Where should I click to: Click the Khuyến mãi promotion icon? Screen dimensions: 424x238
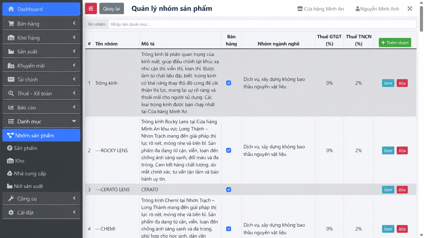point(11,66)
